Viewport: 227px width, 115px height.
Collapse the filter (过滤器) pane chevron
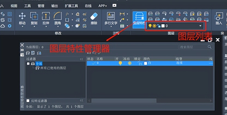(82, 59)
